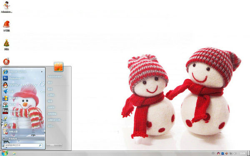Launch the Res icon program in Start menu

click(23, 111)
